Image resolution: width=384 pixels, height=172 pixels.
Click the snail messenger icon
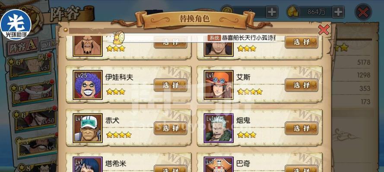tap(119, 37)
